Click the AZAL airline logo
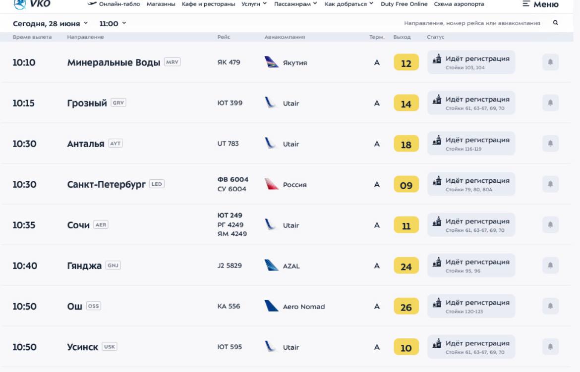Viewport: 580px width, 372px height. click(272, 266)
